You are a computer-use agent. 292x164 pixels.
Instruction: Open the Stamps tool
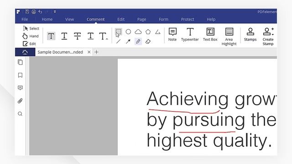pyautogui.click(x=250, y=35)
